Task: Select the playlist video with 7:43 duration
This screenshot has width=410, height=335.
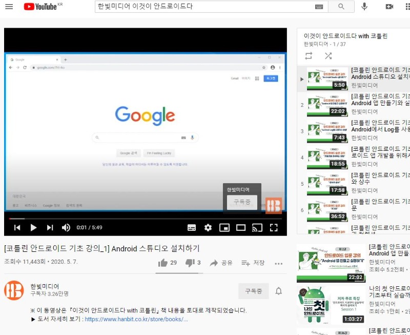Action: point(354,131)
